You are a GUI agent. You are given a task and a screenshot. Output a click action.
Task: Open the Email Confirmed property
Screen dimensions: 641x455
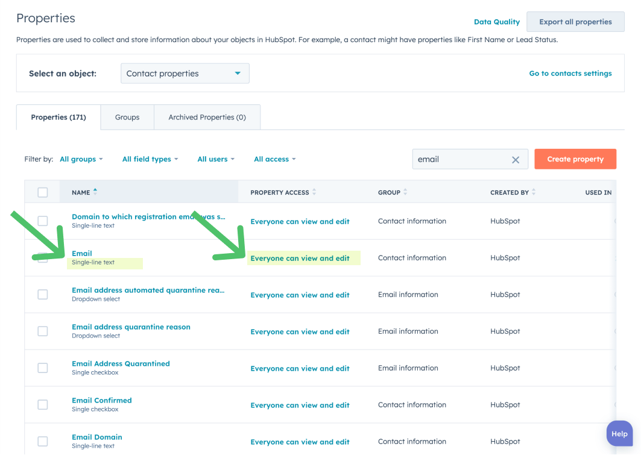pos(102,400)
